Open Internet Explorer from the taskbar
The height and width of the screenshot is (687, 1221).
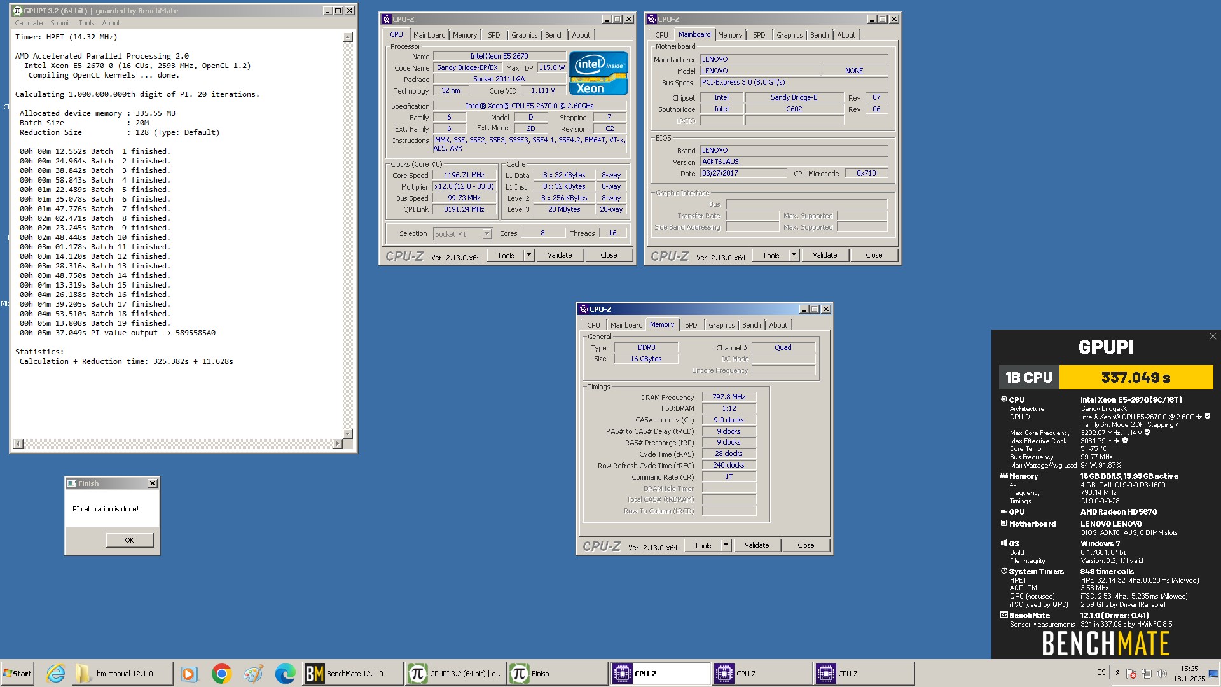click(56, 674)
